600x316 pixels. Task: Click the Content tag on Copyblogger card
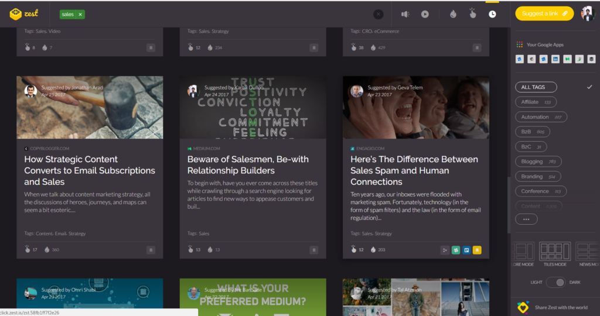44,233
